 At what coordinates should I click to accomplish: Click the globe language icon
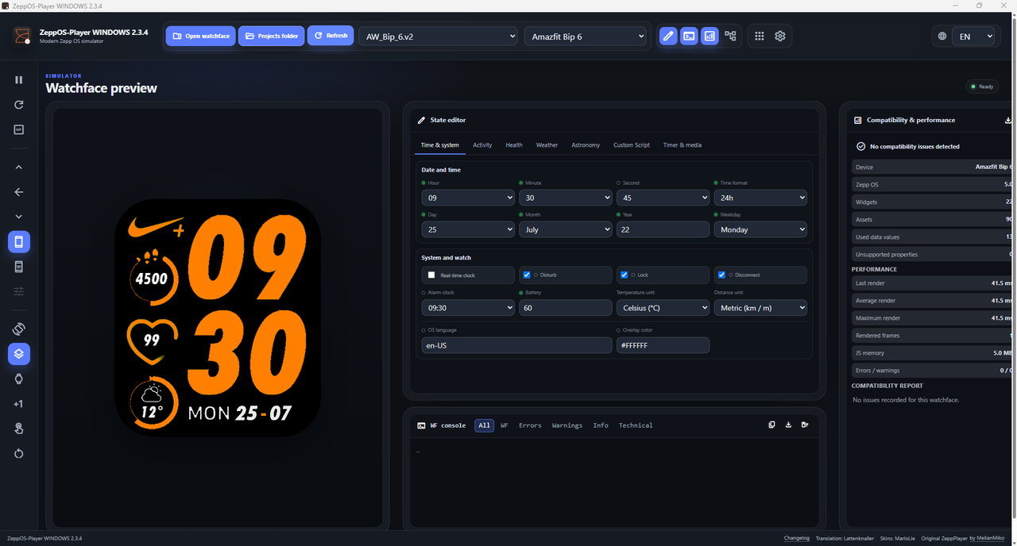point(942,37)
